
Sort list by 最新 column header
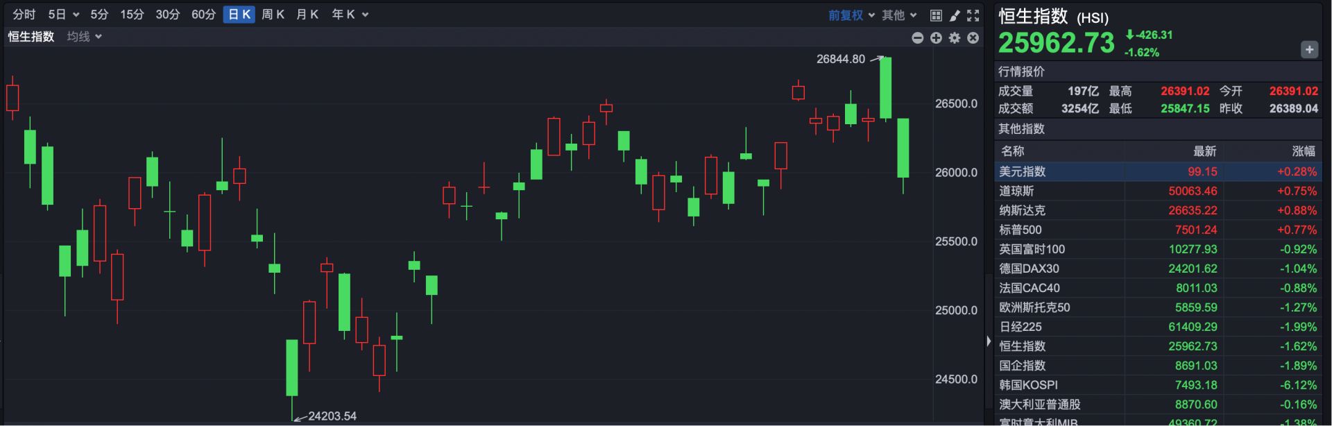click(x=1204, y=151)
